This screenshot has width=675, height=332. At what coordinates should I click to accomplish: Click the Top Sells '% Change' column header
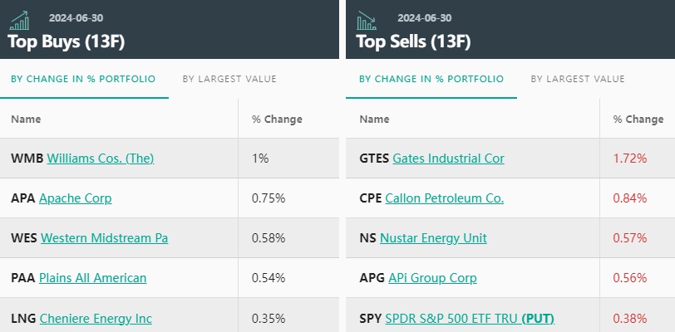[638, 119]
